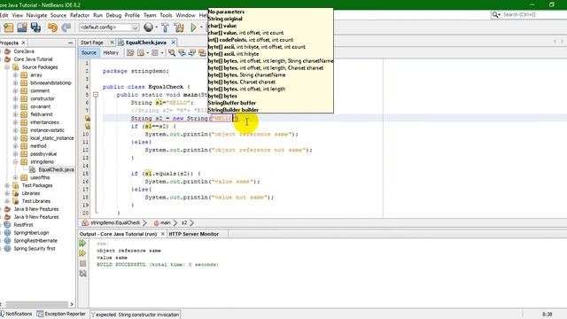Click the Find Previous Occurrence icon in editor toolbar
Viewport: 567px width, 319px height.
coord(182,53)
